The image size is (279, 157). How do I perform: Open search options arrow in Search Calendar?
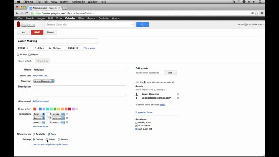pos(132,24)
